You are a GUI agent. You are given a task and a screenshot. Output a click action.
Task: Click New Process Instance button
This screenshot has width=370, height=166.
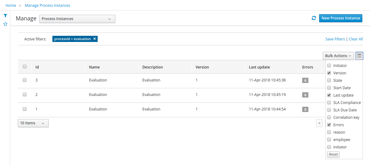[x=340, y=18]
